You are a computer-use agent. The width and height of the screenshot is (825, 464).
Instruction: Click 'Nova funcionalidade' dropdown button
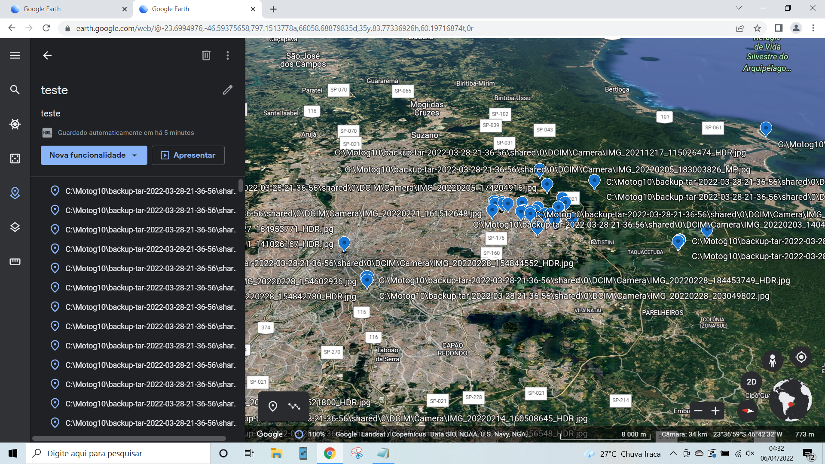click(94, 155)
